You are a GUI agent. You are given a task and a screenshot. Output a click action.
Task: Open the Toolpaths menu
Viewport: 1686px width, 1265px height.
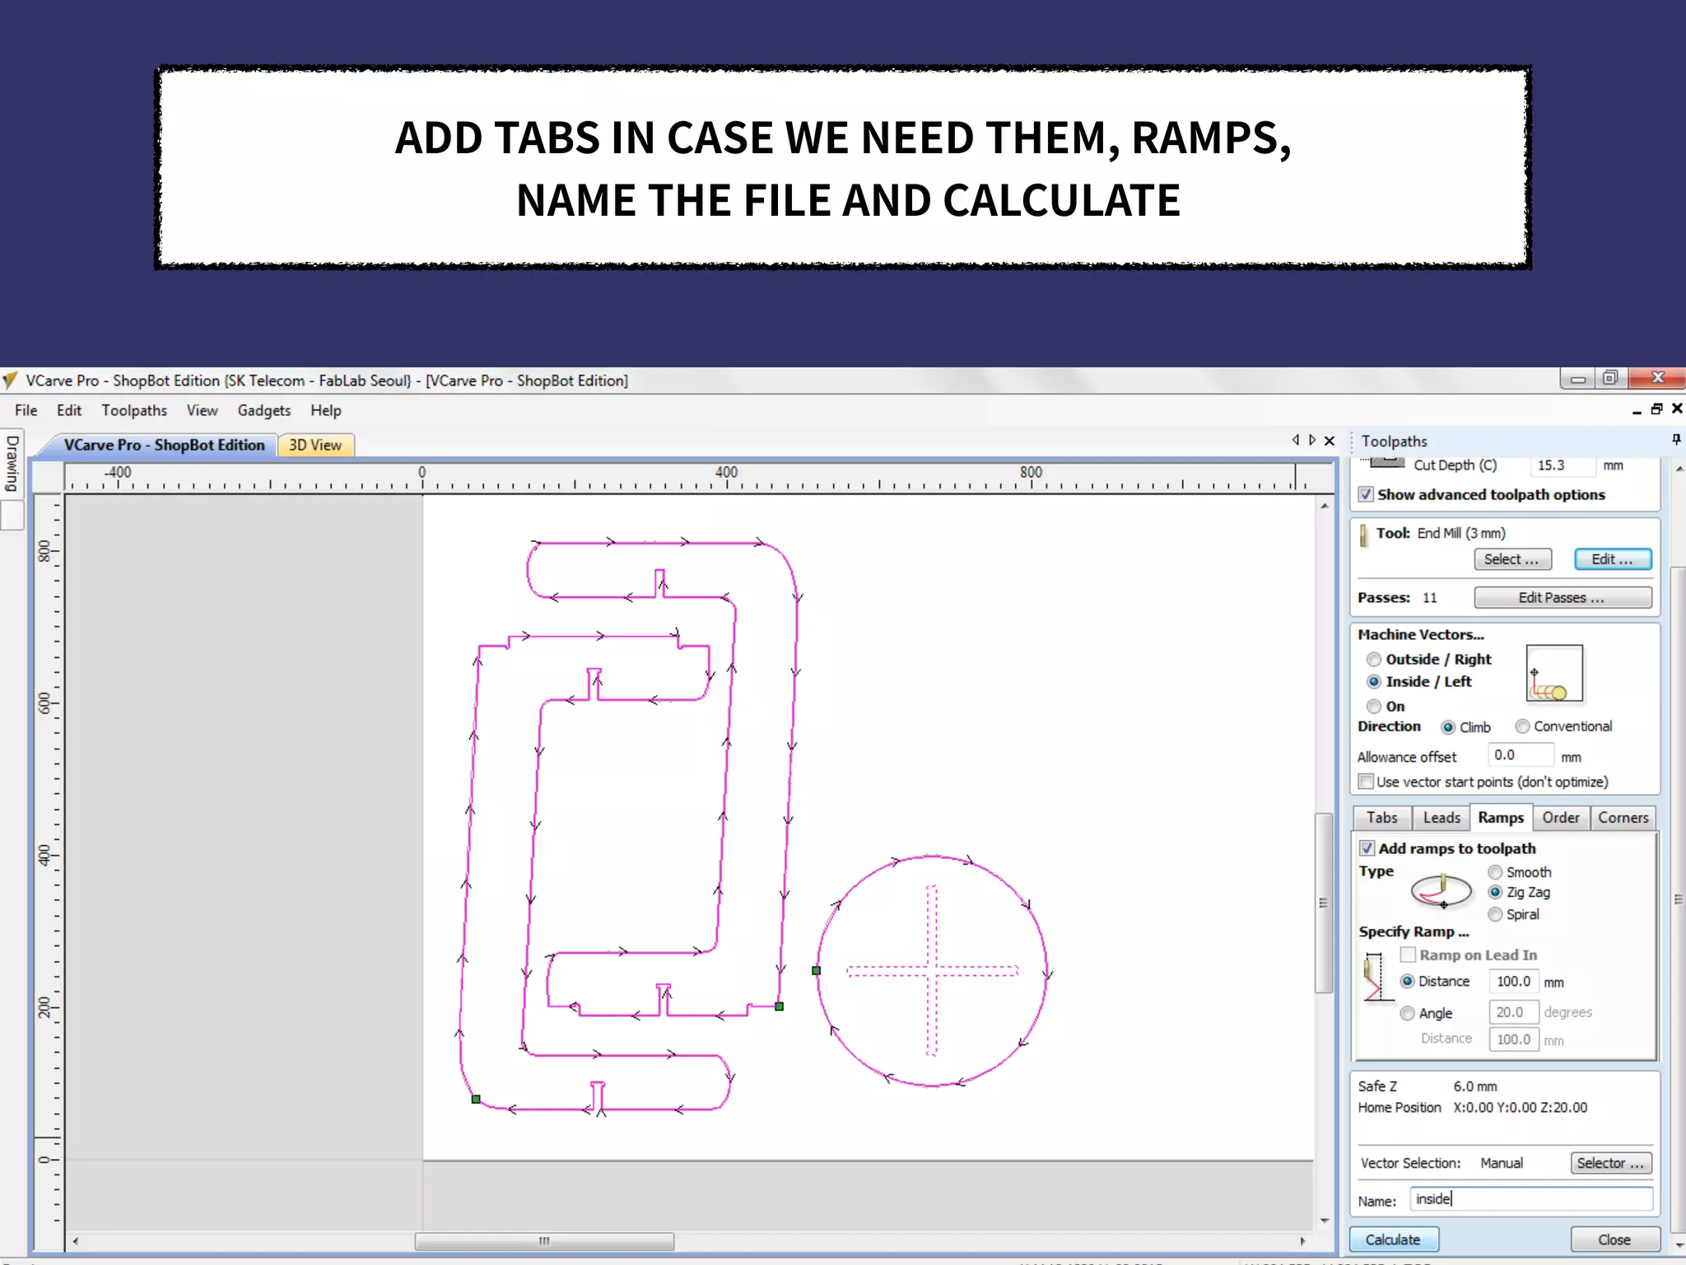click(x=134, y=410)
